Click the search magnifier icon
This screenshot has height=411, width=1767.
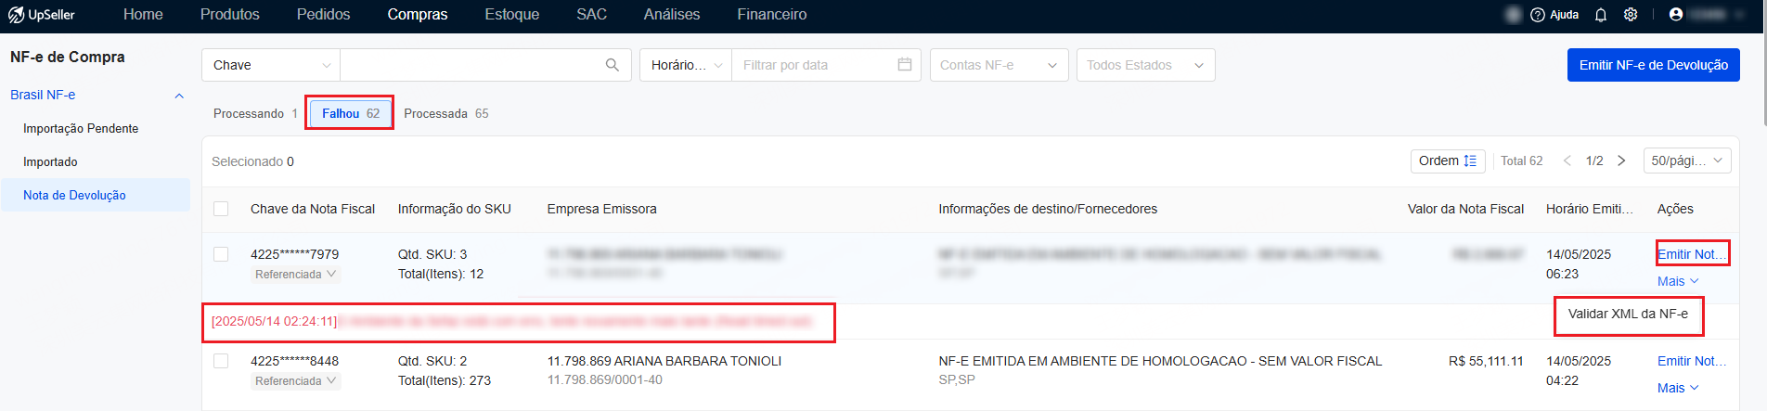613,65
